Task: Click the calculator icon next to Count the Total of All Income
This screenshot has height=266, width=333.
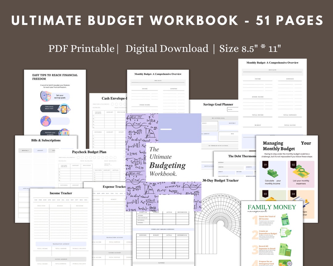Action: (x=286, y=220)
